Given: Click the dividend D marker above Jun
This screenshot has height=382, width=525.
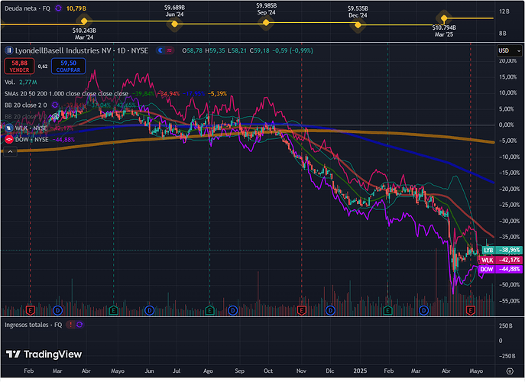Looking at the screenshot, I should coord(149,310).
